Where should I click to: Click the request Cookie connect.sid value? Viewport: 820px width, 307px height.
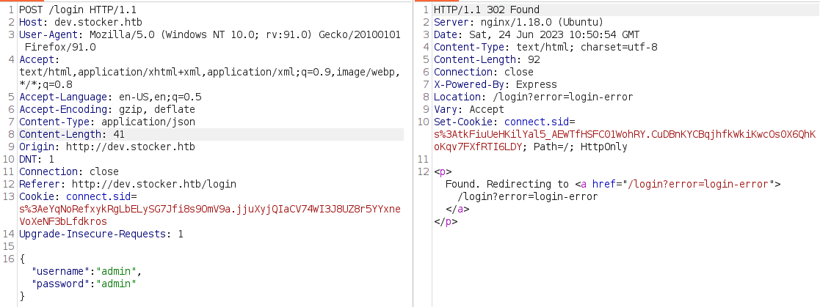coord(209,209)
